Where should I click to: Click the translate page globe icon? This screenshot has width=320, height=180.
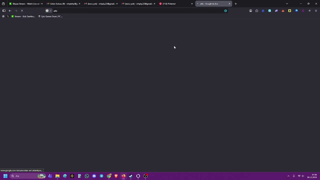pyautogui.click(x=225, y=11)
